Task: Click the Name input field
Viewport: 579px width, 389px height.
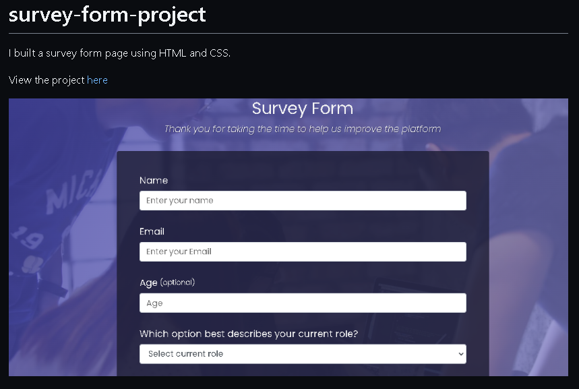Action: [303, 200]
